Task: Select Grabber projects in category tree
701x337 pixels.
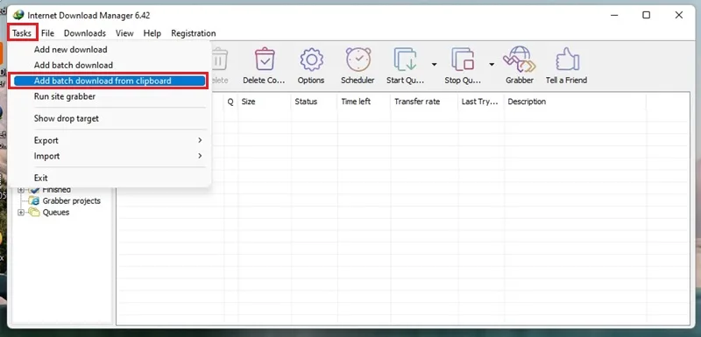Action: click(72, 200)
